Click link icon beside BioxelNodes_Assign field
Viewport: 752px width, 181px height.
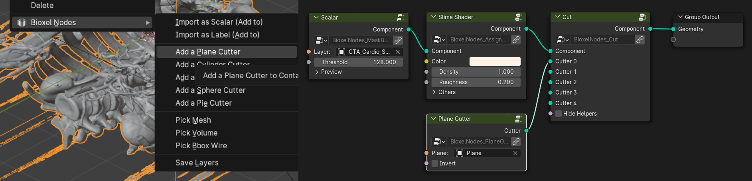tap(516, 39)
